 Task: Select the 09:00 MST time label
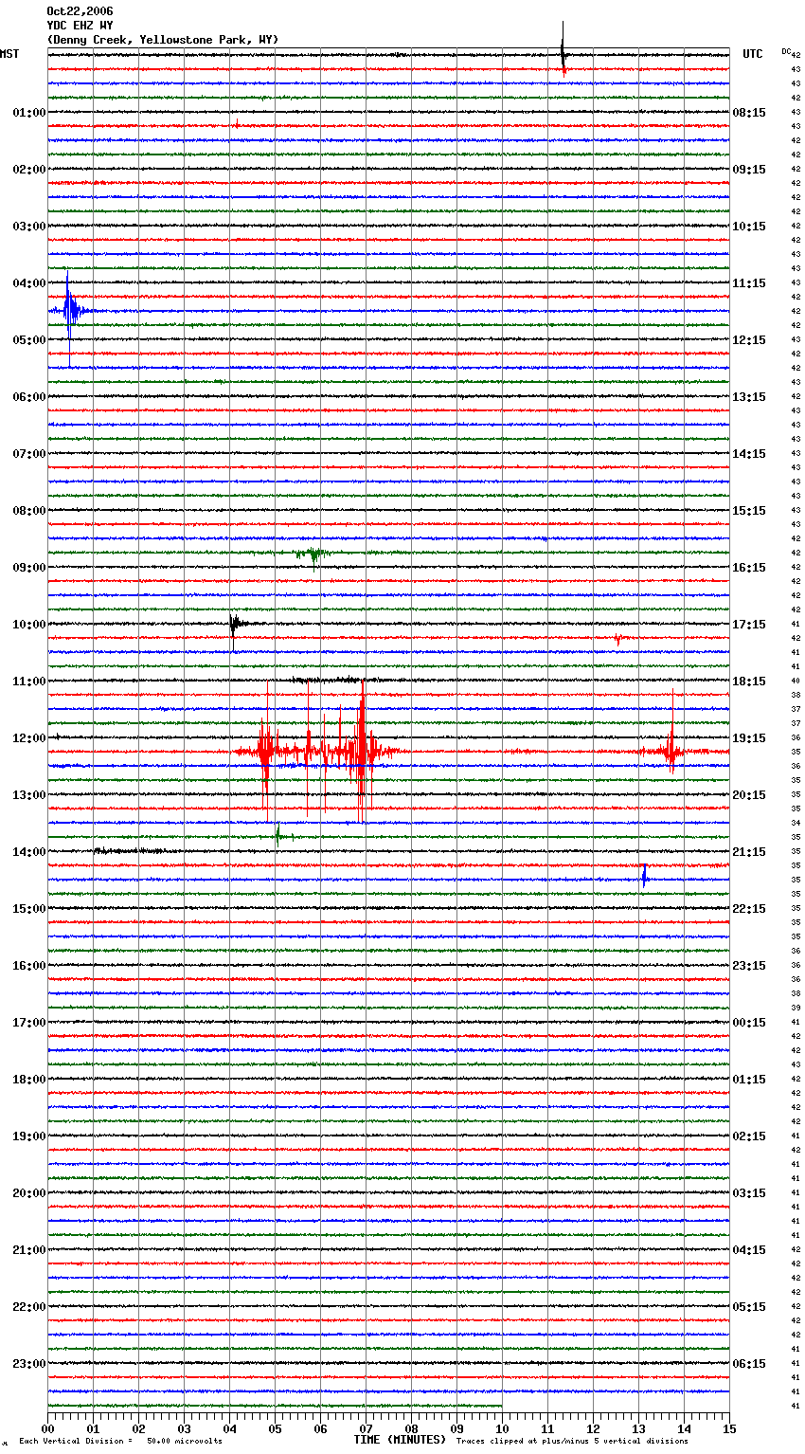pyautogui.click(x=29, y=568)
